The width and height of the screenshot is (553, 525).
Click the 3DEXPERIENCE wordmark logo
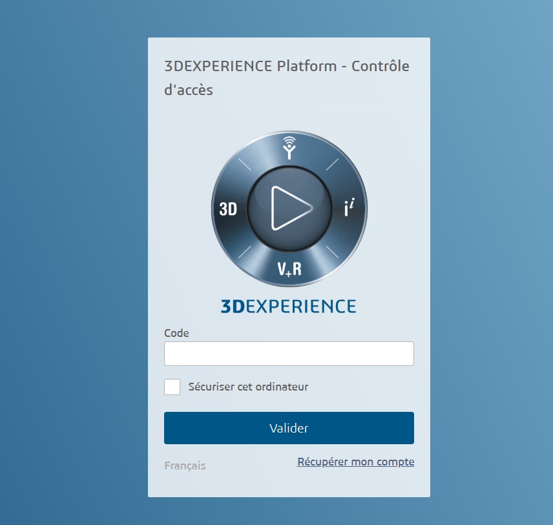289,306
